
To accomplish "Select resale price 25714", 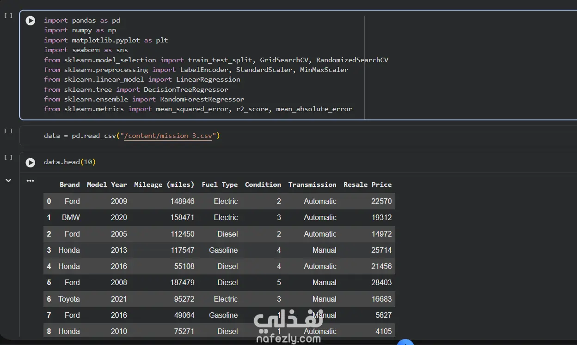I will tap(381, 250).
